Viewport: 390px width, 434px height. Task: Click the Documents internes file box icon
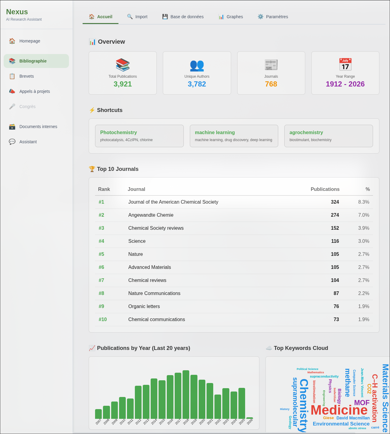(x=12, y=127)
